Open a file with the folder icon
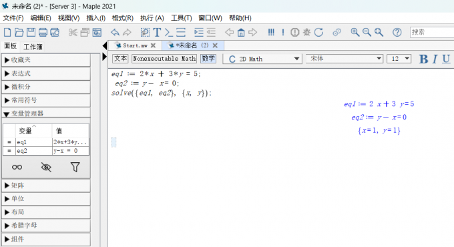 tap(19, 32)
